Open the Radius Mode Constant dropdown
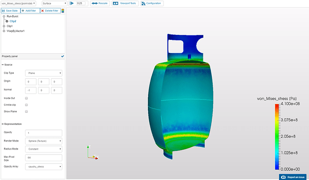 (x=44, y=149)
